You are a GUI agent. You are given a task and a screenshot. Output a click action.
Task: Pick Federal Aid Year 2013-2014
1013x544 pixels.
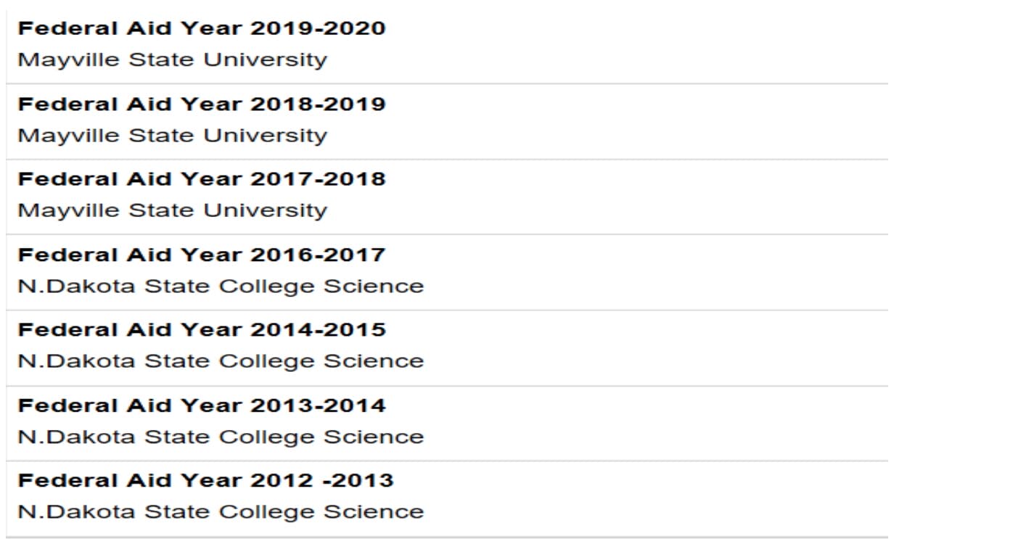click(201, 405)
